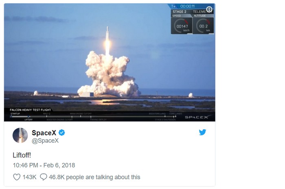Click the info icon on the launch image
Viewport: 285px width, 189px height.
coord(209,9)
